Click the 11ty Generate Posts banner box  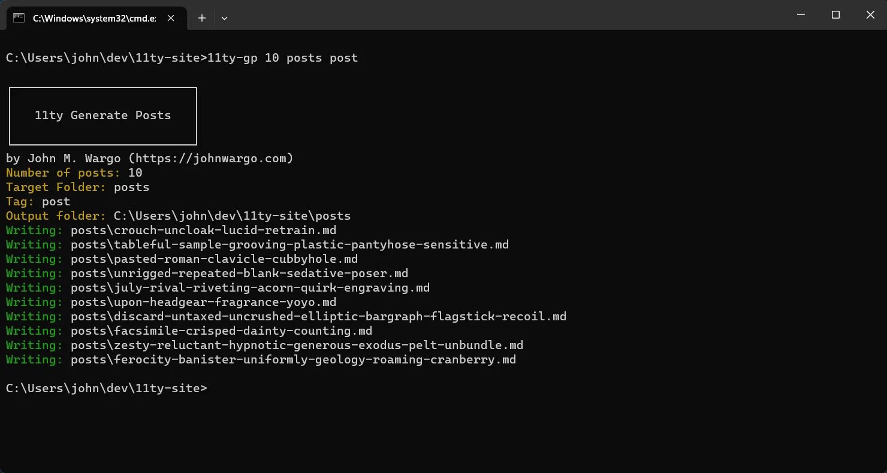point(103,116)
